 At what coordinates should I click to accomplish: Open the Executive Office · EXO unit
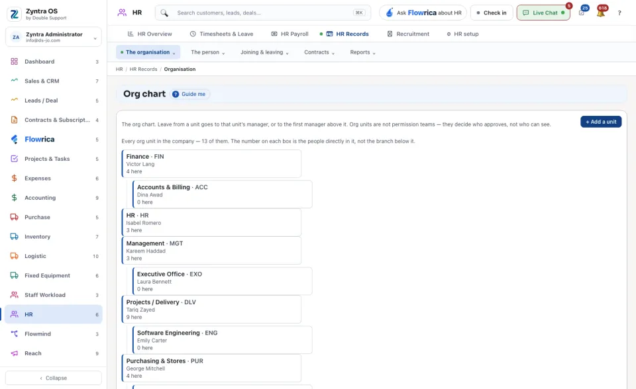click(x=223, y=281)
